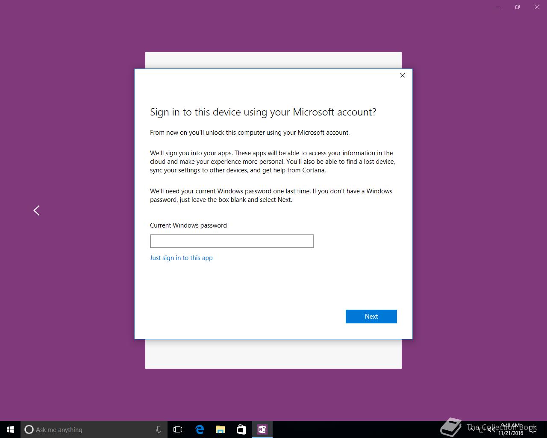Restore down the OneNote window
The width and height of the screenshot is (547, 438).
click(x=518, y=7)
